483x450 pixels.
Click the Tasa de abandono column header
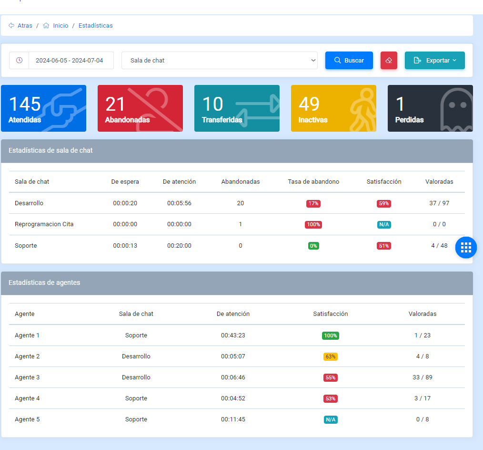(313, 182)
